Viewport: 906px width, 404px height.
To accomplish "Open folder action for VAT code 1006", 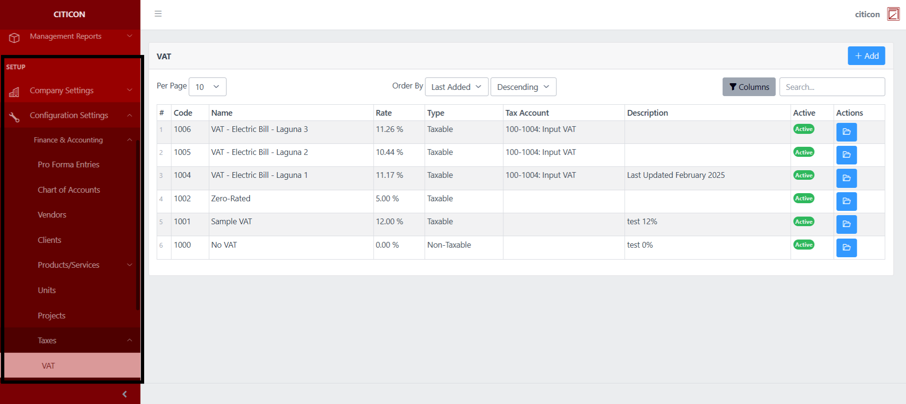I will point(846,132).
